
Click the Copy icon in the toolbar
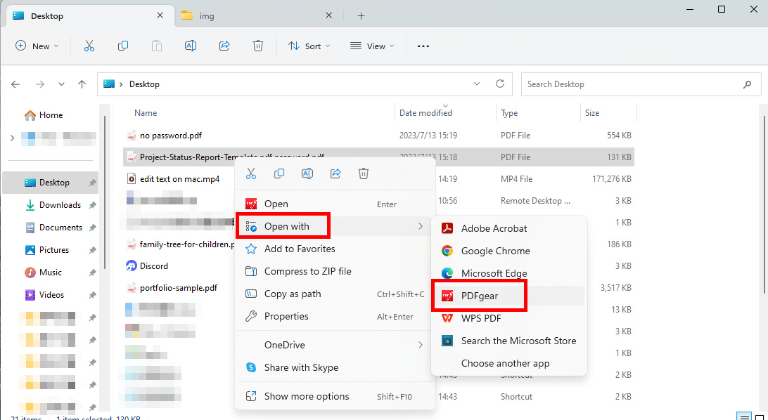tap(123, 46)
